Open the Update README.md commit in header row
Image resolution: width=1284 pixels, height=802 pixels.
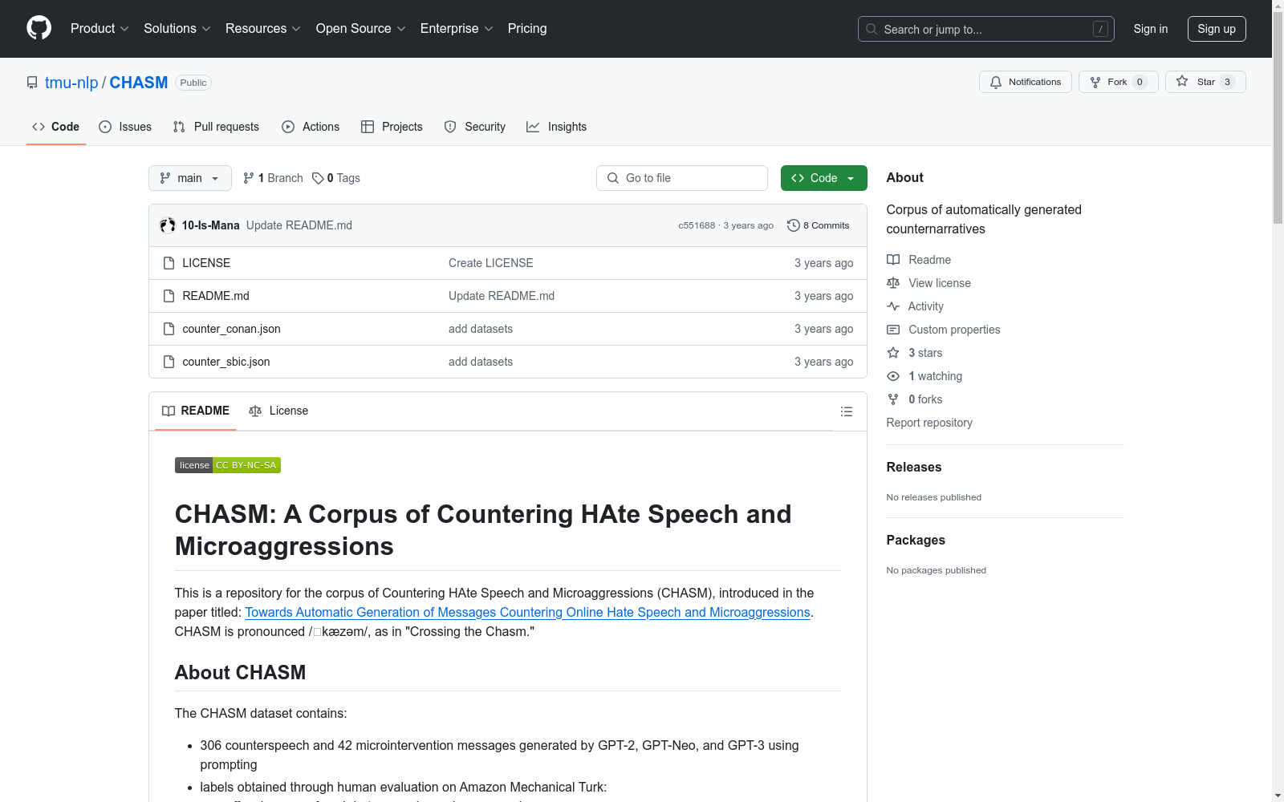(x=299, y=225)
